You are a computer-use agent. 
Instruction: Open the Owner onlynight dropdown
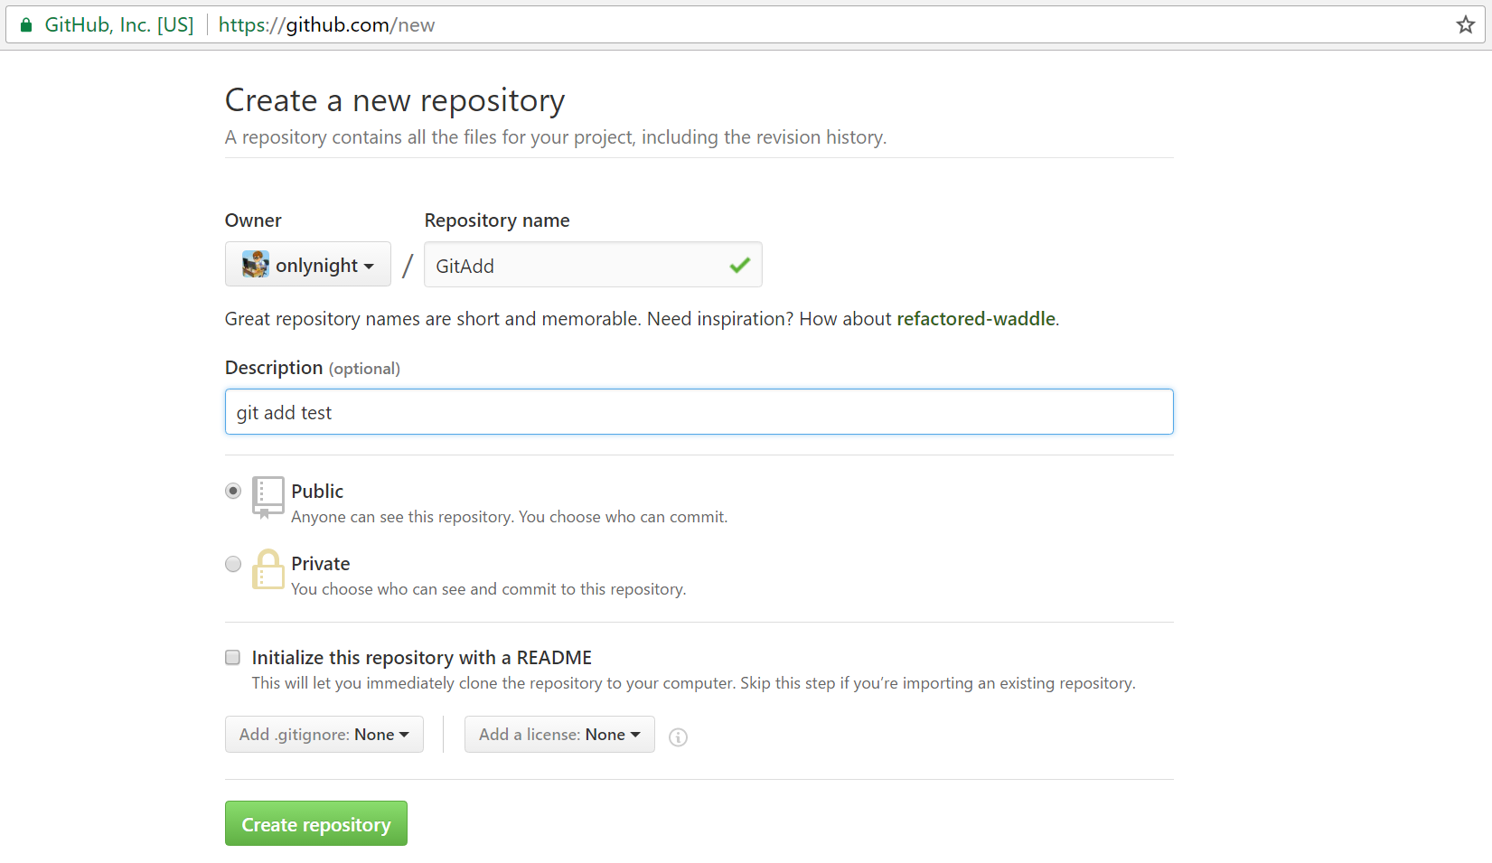pos(308,264)
